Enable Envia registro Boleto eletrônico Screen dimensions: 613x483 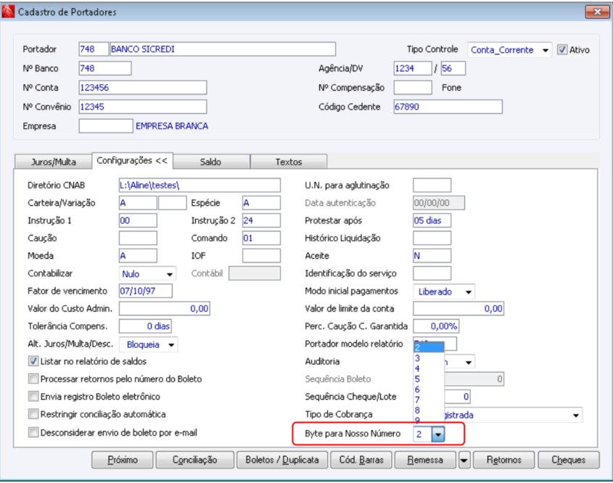(x=33, y=396)
